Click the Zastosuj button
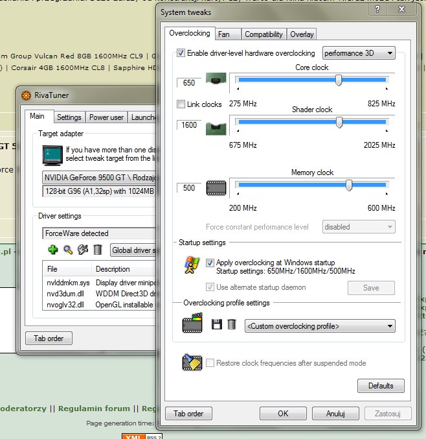 pos(388,413)
